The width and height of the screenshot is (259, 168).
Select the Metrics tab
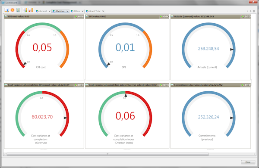(60, 11)
